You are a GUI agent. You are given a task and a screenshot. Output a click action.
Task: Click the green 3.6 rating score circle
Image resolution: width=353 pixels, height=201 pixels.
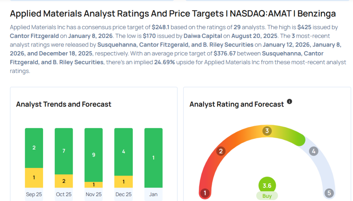[x=267, y=185]
